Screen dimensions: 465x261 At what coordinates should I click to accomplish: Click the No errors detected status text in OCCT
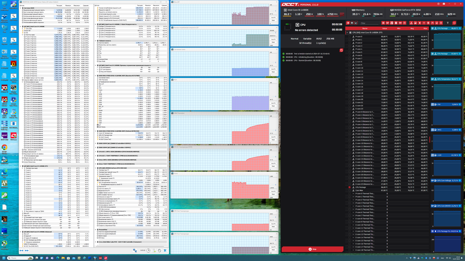pos(306,30)
